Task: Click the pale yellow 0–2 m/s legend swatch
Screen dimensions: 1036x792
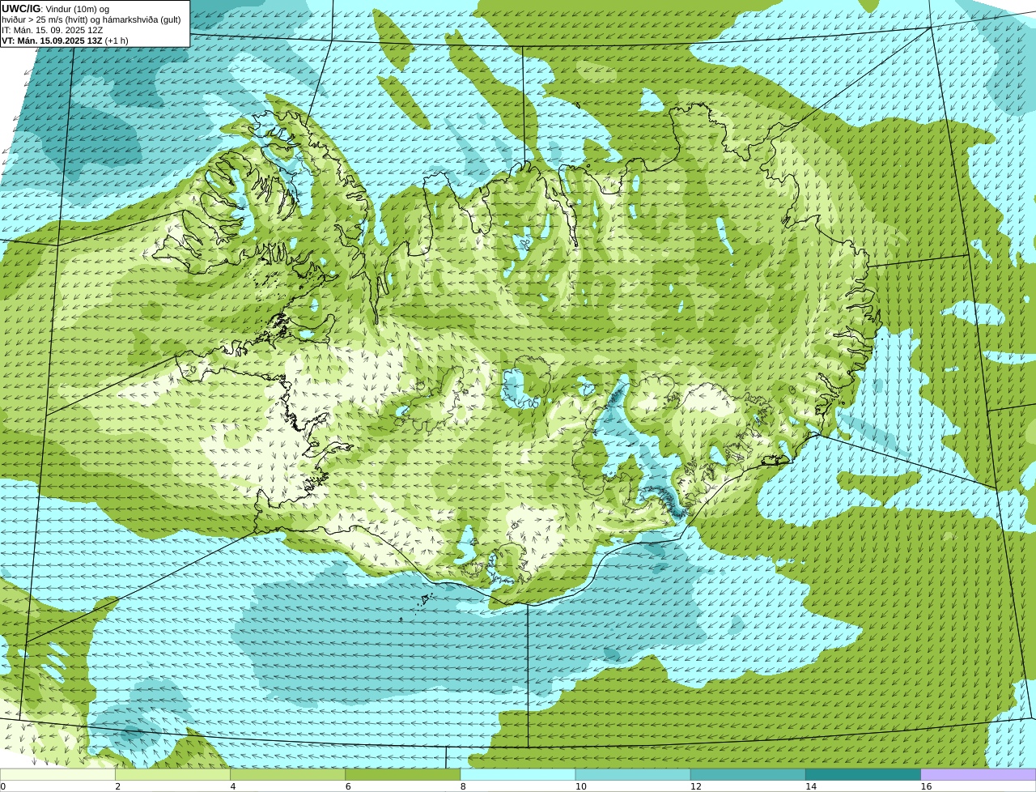Action: pos(57,774)
